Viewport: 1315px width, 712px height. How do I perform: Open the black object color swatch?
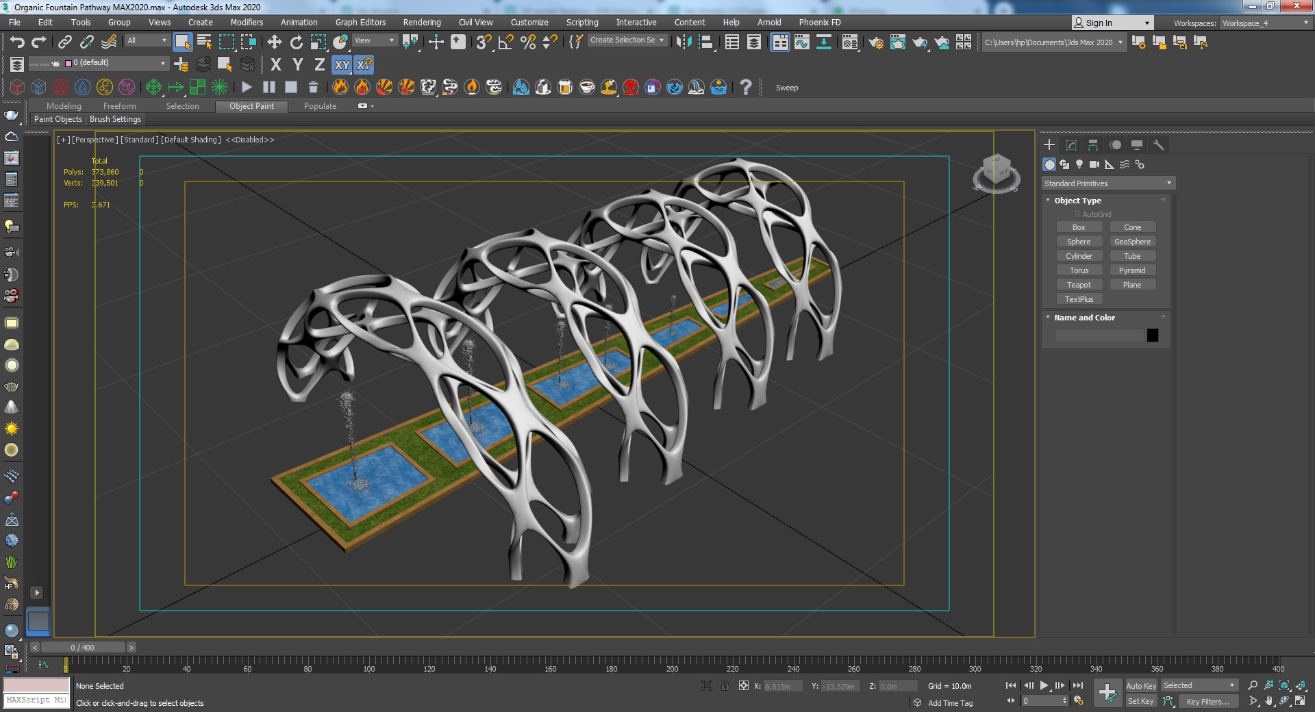point(1153,335)
